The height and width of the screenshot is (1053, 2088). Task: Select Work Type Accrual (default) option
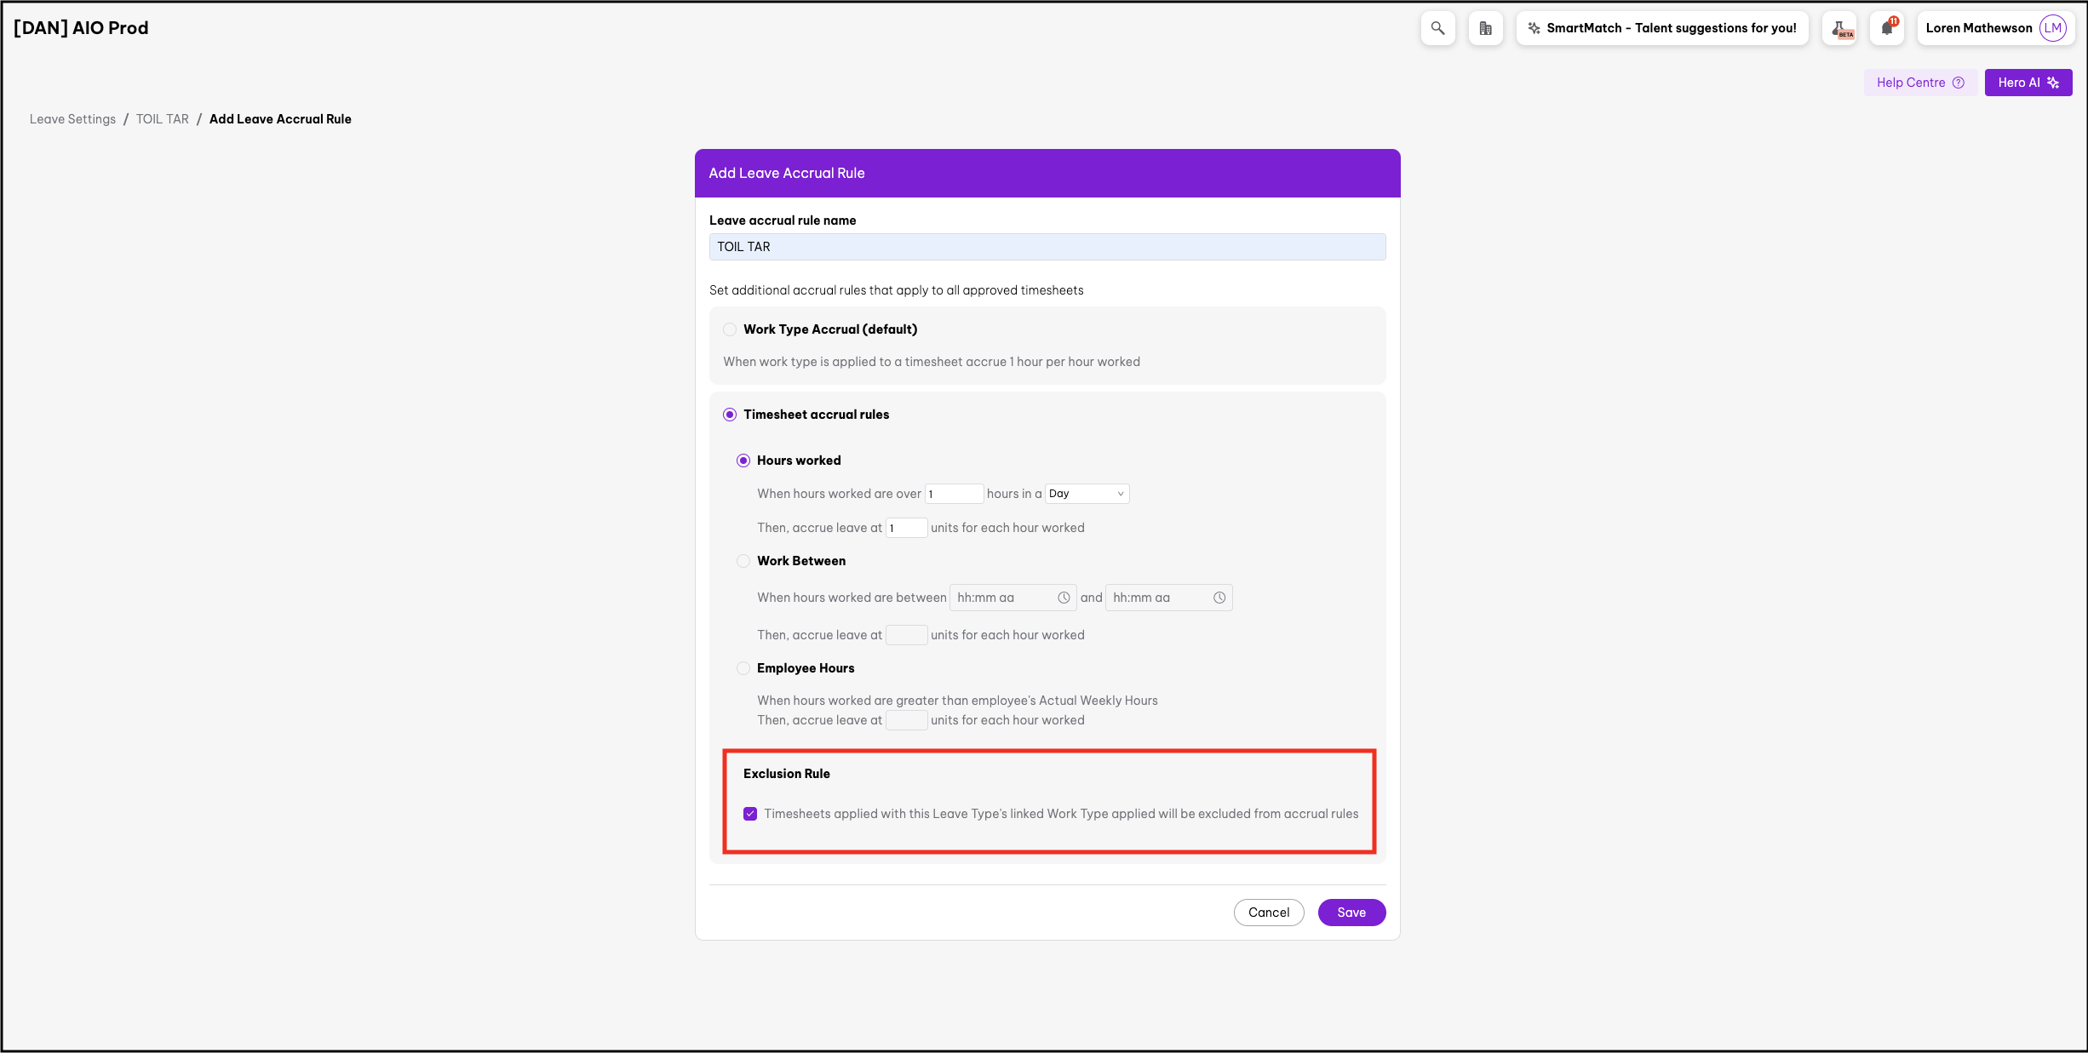[x=730, y=329]
